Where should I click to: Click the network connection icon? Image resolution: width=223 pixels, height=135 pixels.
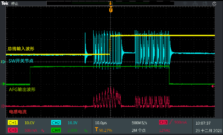click(195, 3)
